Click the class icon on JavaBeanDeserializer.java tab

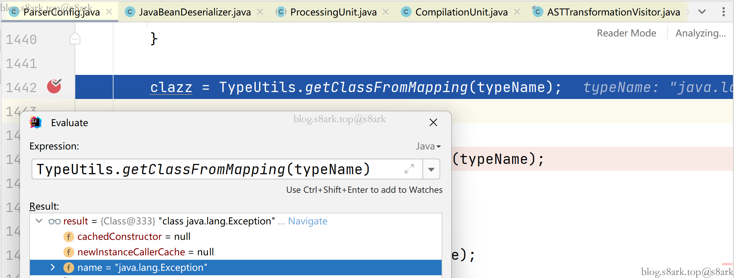click(x=130, y=12)
